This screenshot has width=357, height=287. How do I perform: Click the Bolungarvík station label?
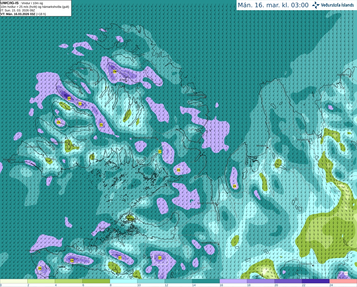(x=83, y=68)
